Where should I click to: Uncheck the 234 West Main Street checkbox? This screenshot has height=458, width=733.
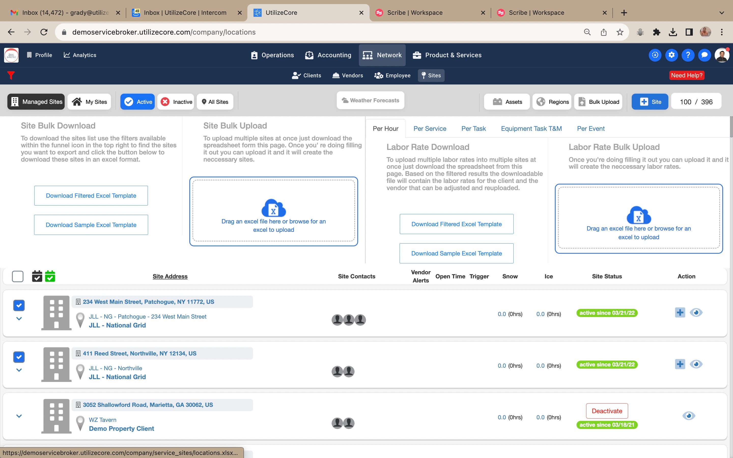(x=19, y=305)
